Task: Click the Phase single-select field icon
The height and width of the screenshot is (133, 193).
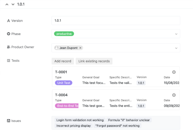Action: [9, 34]
